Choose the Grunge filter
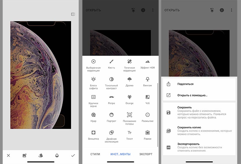 tap(129, 100)
